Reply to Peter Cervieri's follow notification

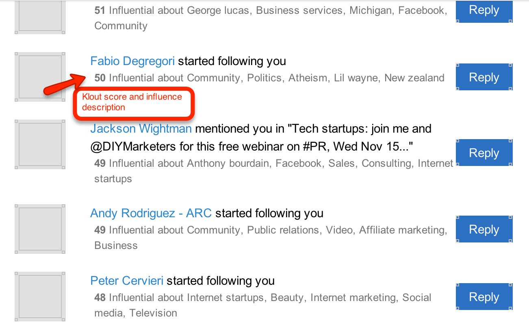click(484, 297)
